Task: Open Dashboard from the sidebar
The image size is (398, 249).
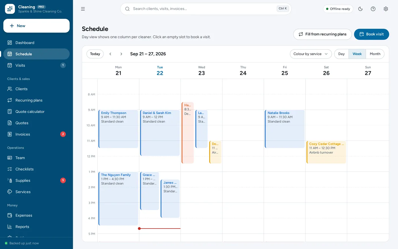Action: click(36, 43)
